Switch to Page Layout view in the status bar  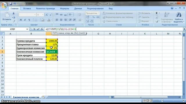pos(147,101)
